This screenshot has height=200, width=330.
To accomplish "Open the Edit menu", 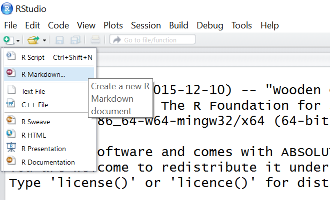I will tap(32, 25).
